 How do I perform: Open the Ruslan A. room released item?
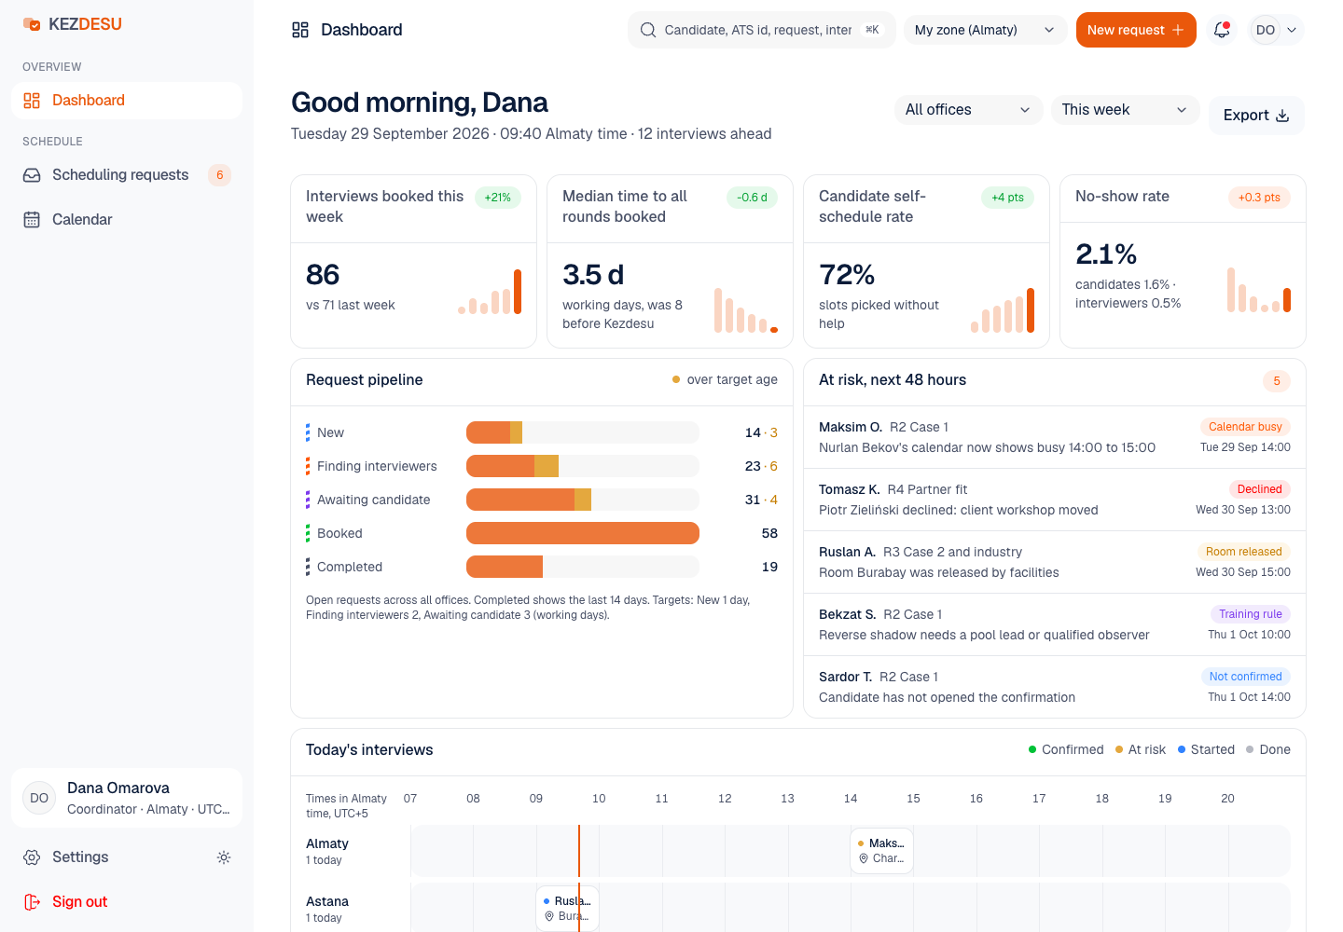pyautogui.click(x=1055, y=562)
